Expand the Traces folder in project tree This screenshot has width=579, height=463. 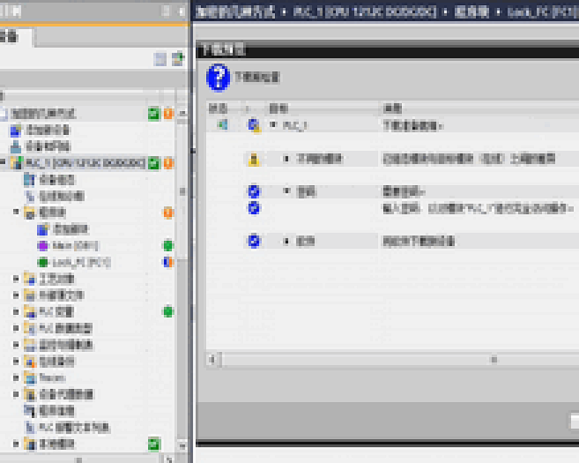pos(16,379)
